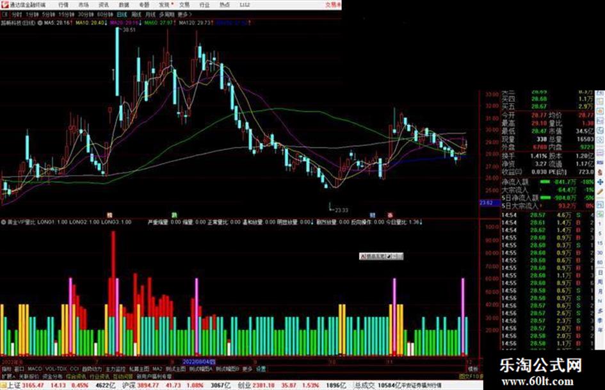Open the 关联报价 tab
Image resolution: width=605 pixels, height=390 pixels.
click(x=29, y=376)
